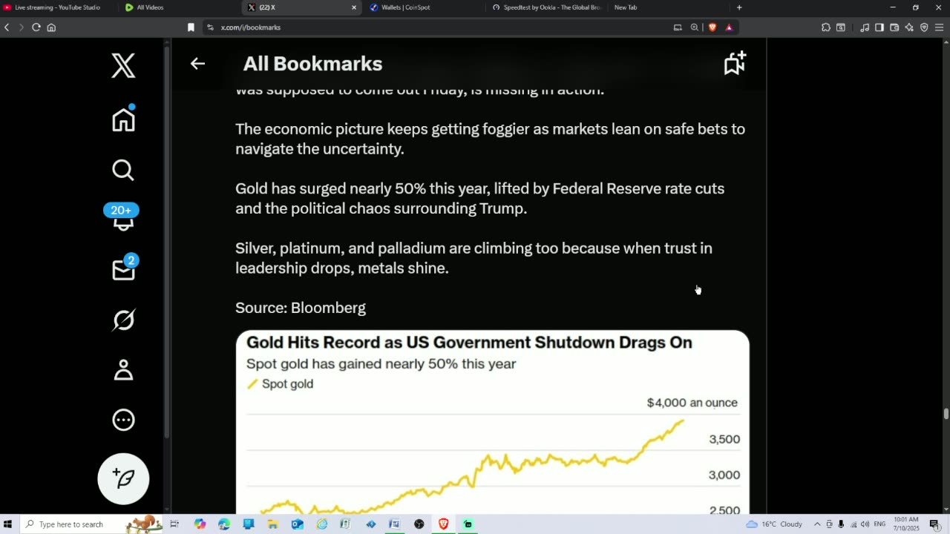Toggle the browser sidebar panel
The height and width of the screenshot is (534, 950).
[x=879, y=27]
